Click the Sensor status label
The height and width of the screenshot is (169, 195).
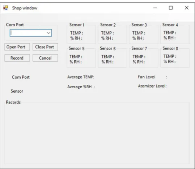pyautogui.click(x=17, y=91)
